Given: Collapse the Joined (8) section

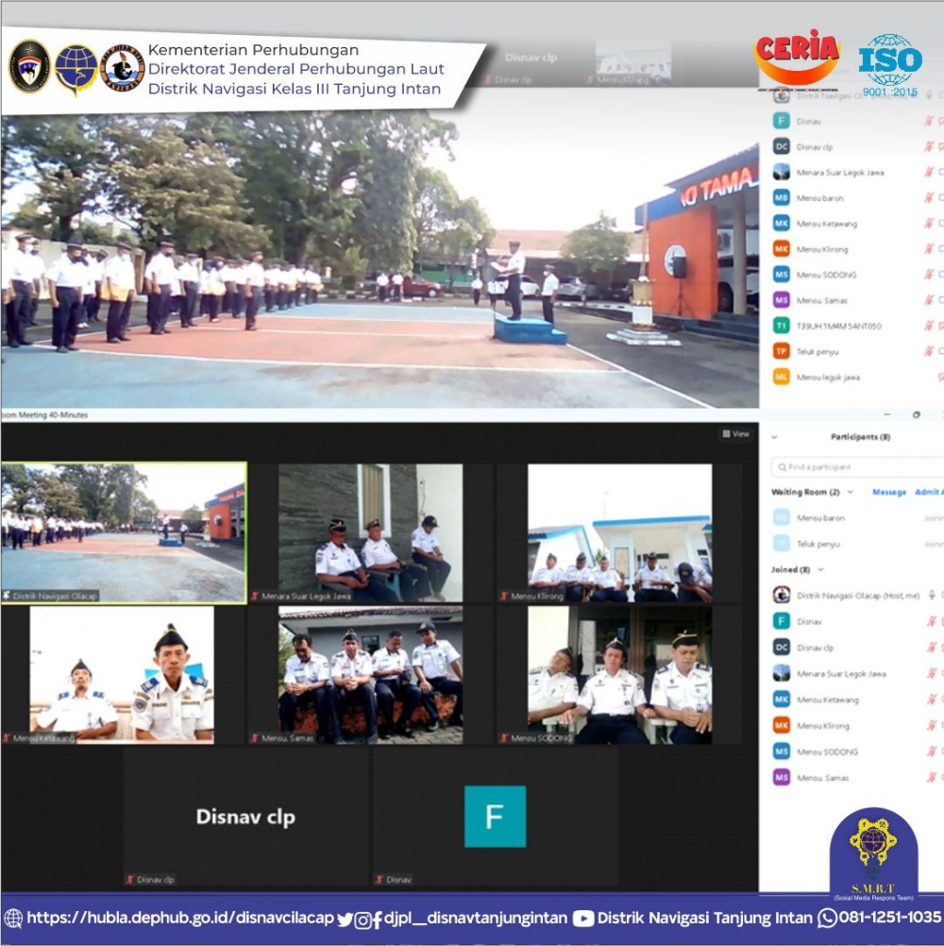Looking at the screenshot, I should 820,569.
